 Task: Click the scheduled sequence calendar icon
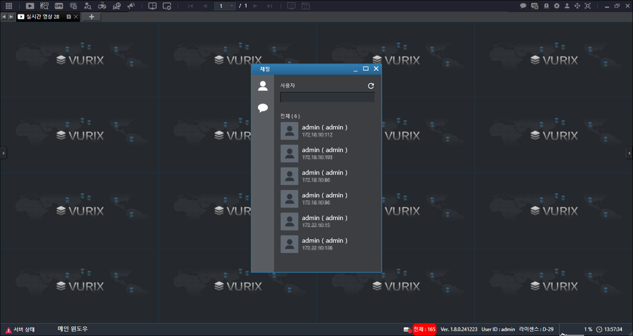tap(306, 6)
